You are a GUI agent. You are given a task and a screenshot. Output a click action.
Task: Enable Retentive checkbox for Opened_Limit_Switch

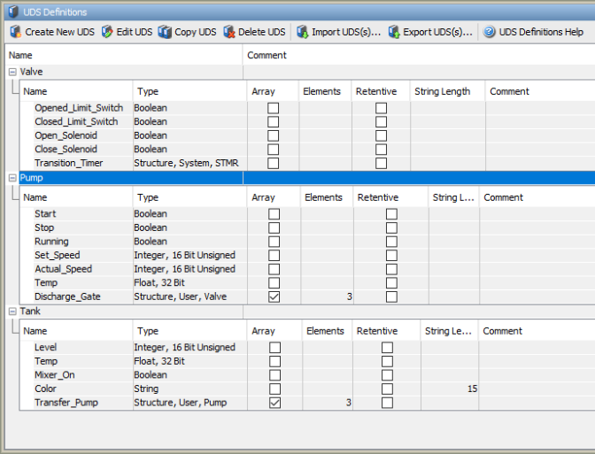tap(381, 108)
